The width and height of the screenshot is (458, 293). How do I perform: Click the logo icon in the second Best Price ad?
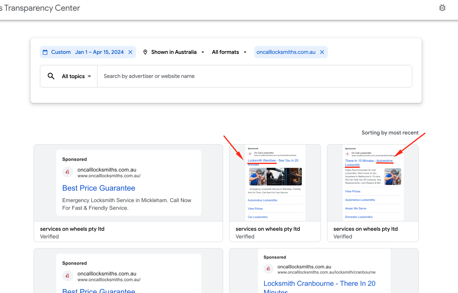point(67,276)
